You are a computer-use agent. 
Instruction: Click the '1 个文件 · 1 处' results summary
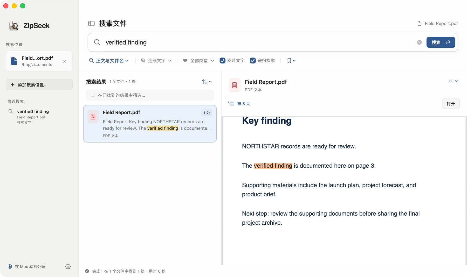[x=122, y=82]
